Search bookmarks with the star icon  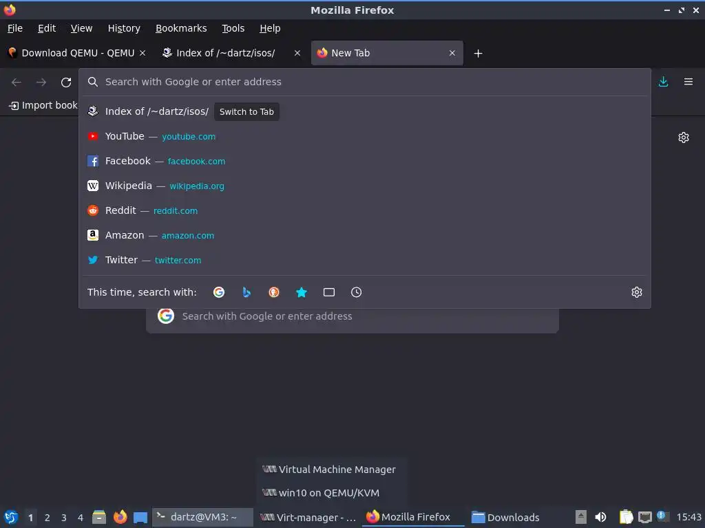tap(302, 292)
